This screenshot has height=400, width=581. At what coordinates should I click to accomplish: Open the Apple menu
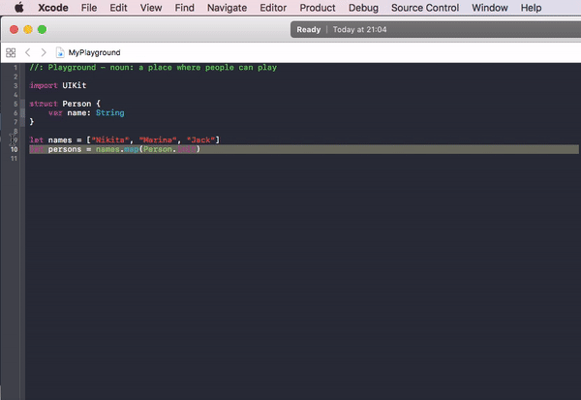tap(19, 8)
